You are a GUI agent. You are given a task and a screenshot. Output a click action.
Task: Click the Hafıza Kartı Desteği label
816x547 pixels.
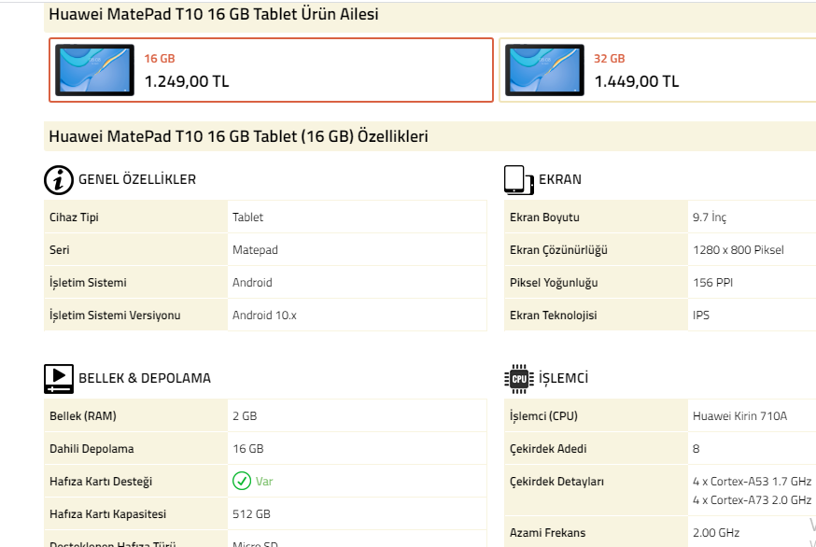point(101,482)
